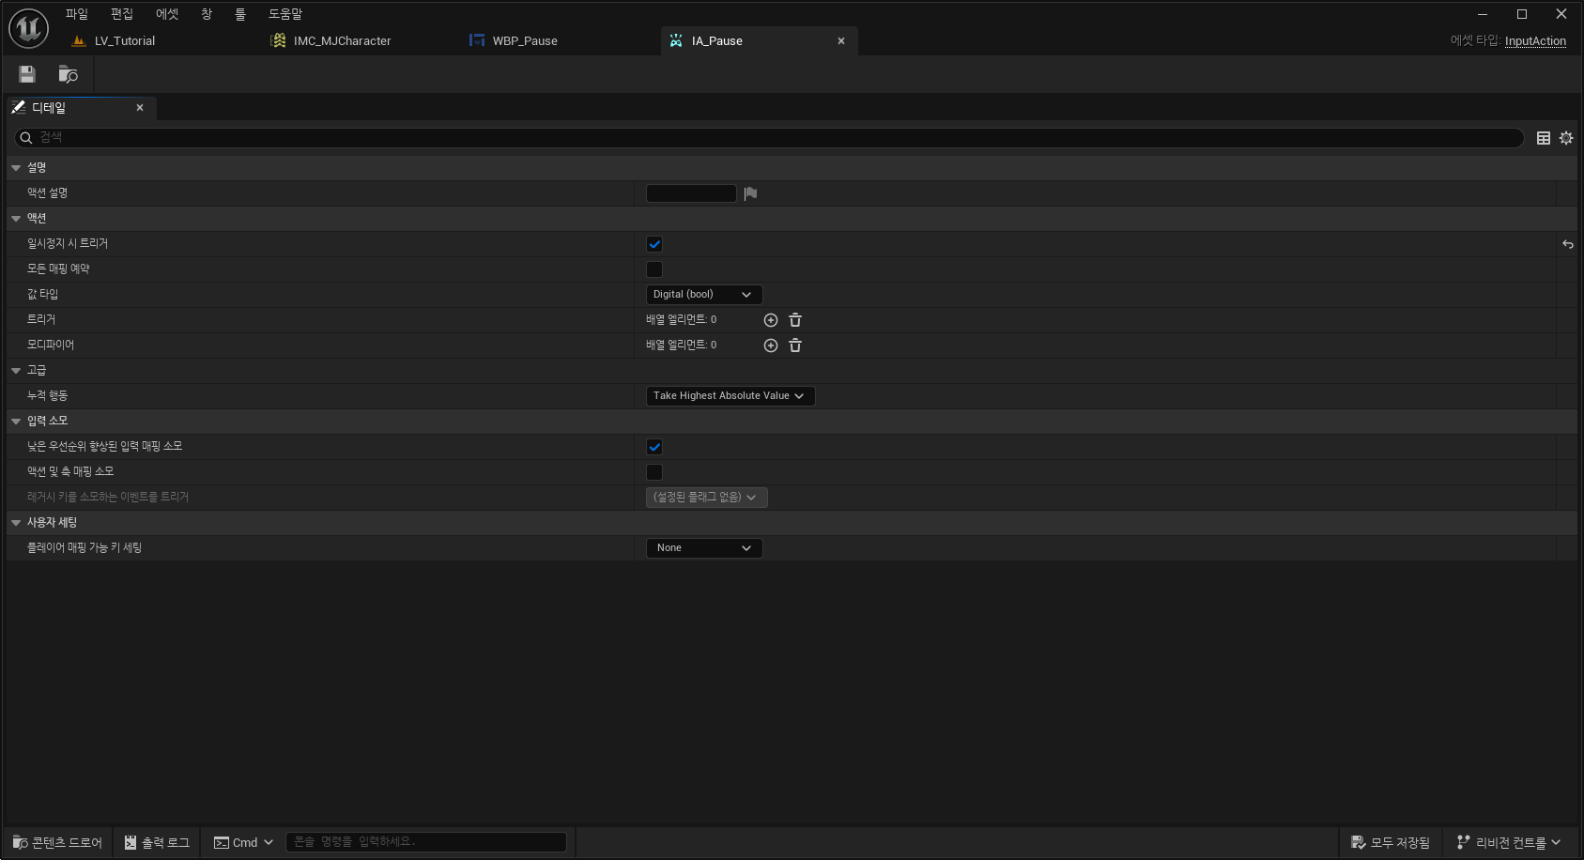Image resolution: width=1584 pixels, height=860 pixels.
Task: Click search magnifier icon in details
Action: click(x=26, y=138)
